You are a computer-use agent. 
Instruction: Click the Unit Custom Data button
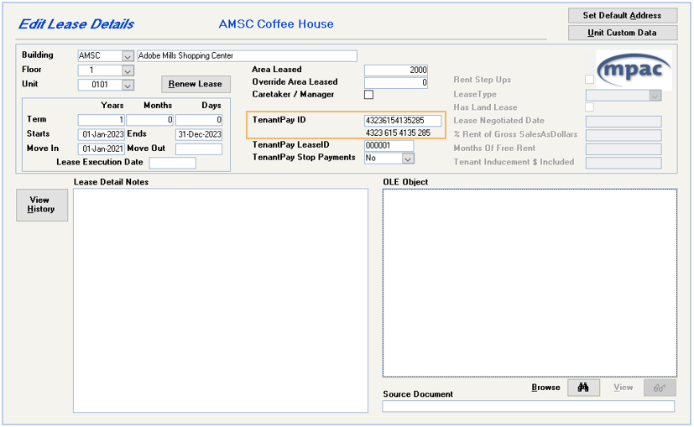[x=623, y=33]
